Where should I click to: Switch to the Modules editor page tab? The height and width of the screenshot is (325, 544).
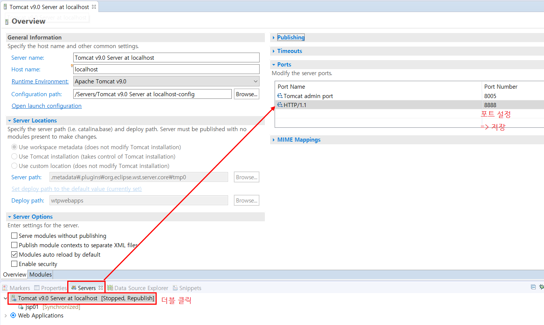click(x=41, y=274)
